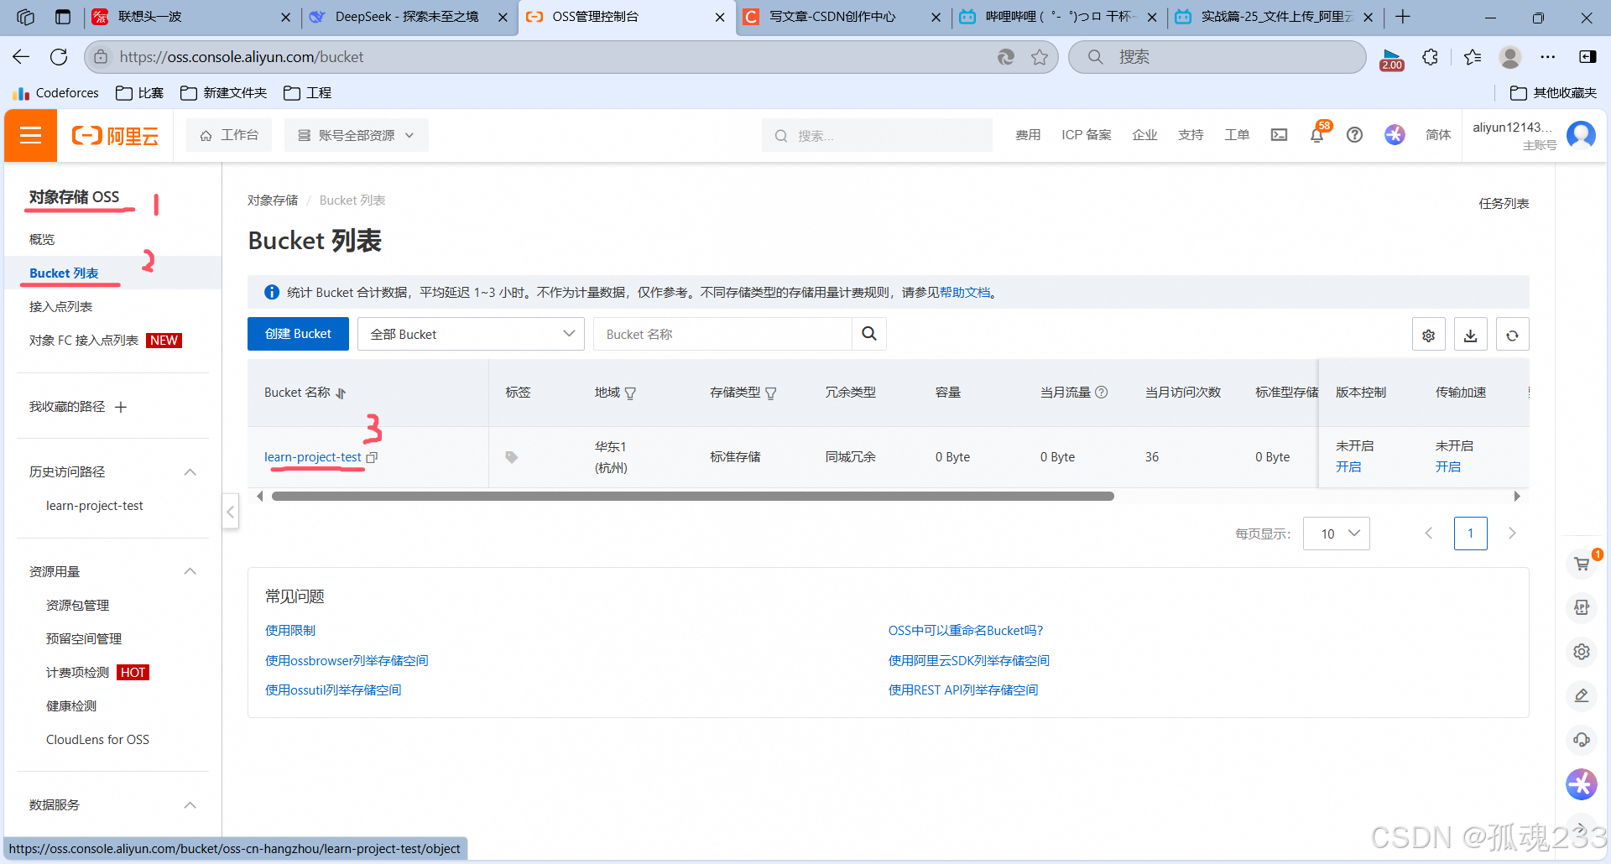Viewport: 1611px width, 864px height.
Task: Switch to 写文章-CSDN创作中心 tab
Action: [832, 17]
